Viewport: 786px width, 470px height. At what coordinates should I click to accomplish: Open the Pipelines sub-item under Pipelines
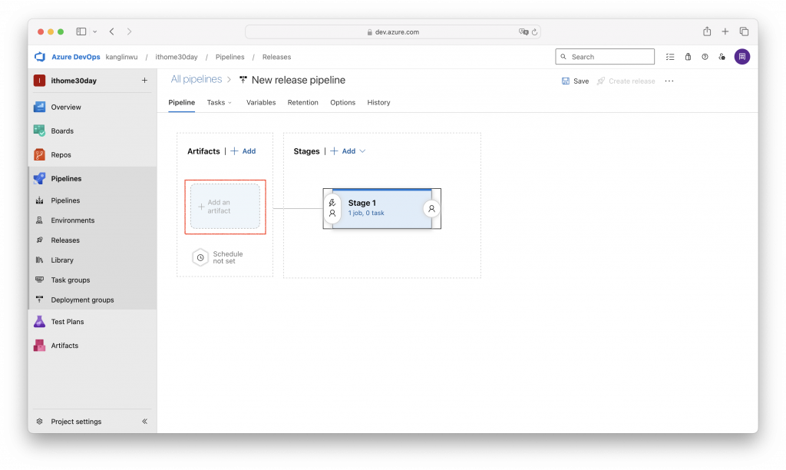coord(65,200)
